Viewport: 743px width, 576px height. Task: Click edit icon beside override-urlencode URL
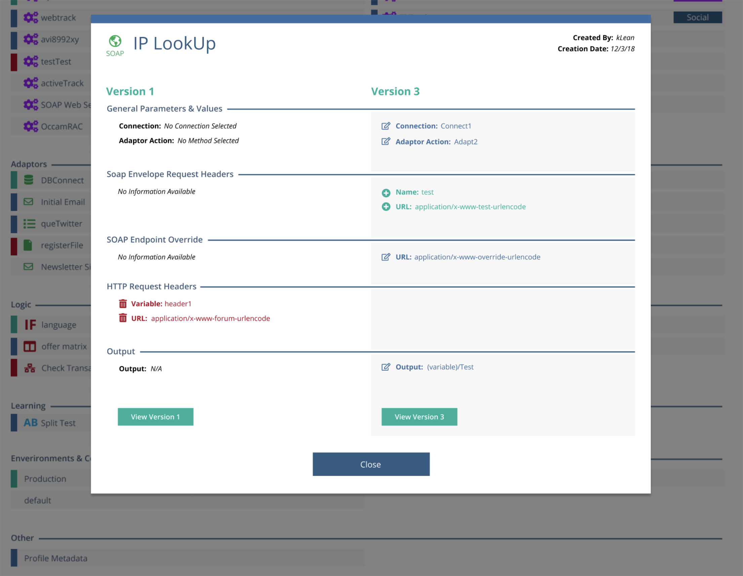pyautogui.click(x=385, y=257)
